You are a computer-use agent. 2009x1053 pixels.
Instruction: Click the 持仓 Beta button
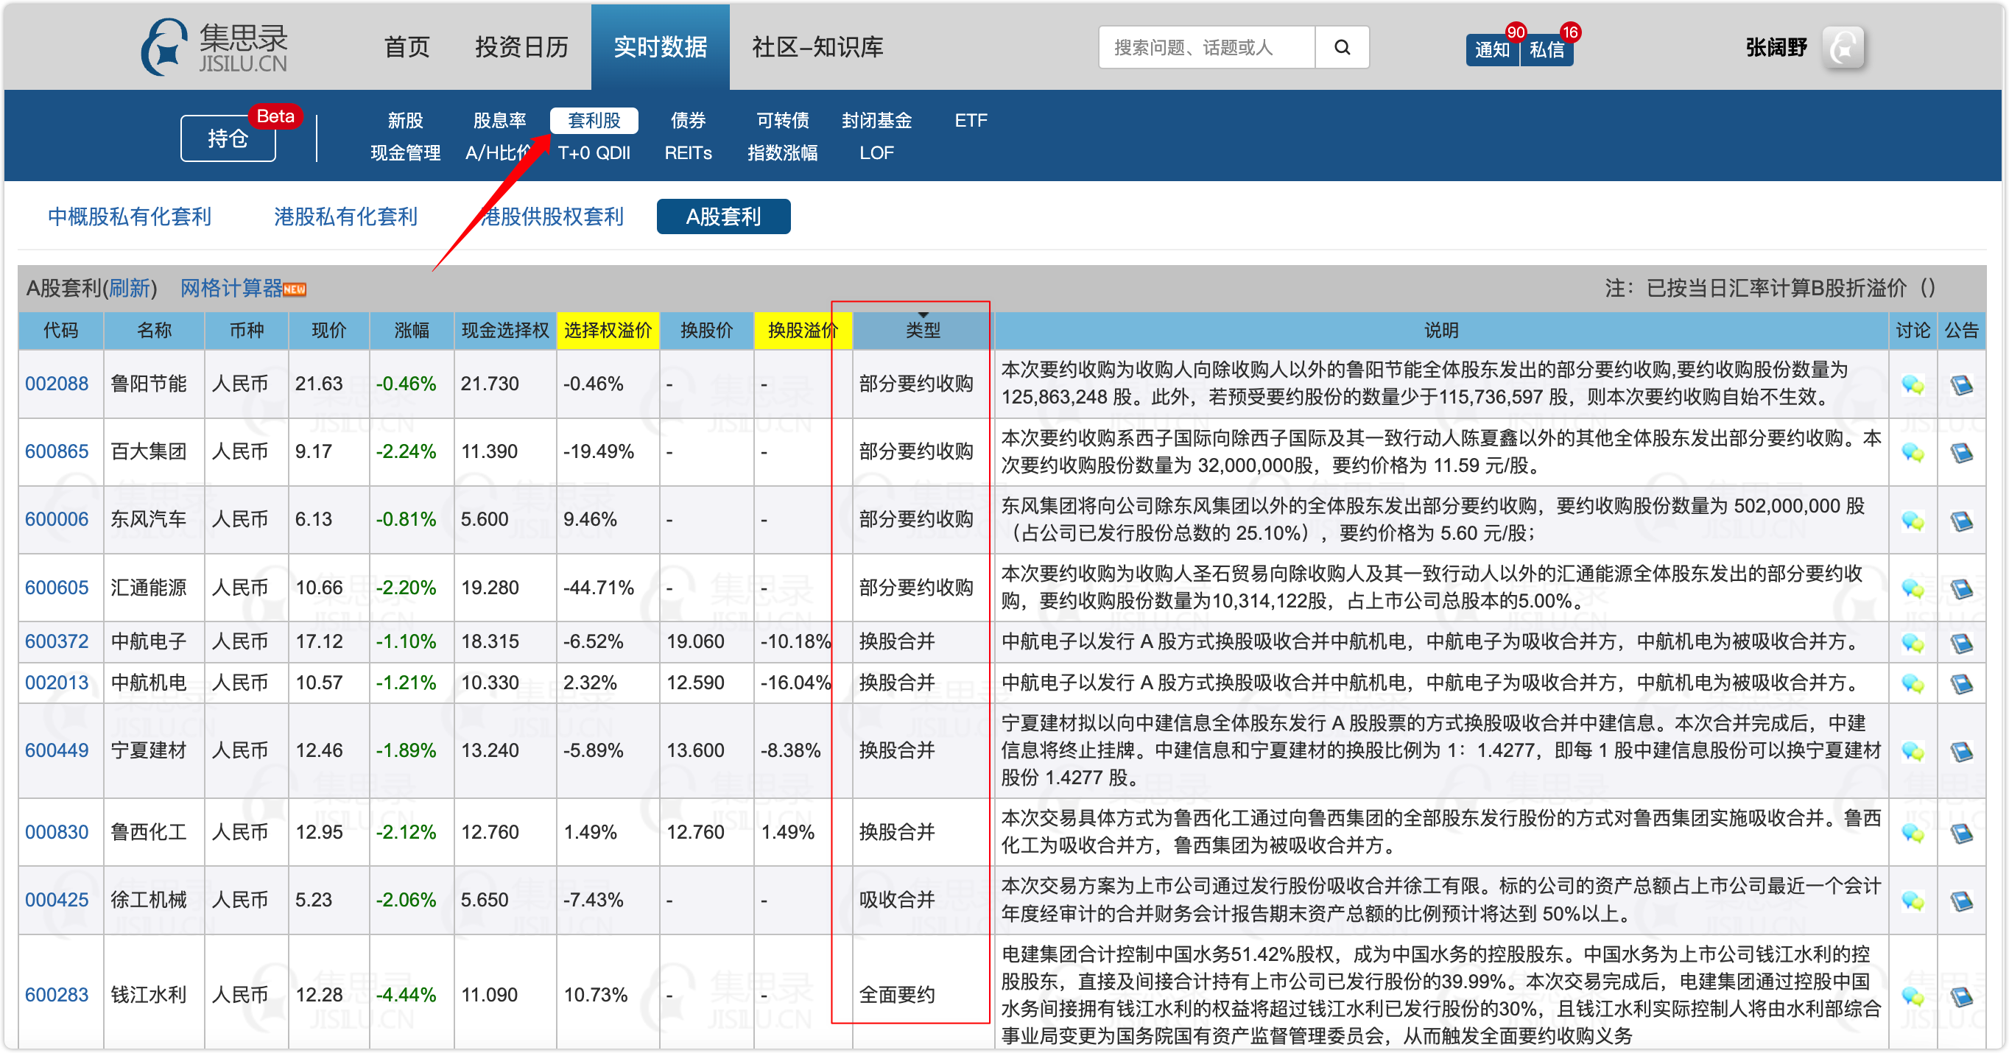pos(228,139)
